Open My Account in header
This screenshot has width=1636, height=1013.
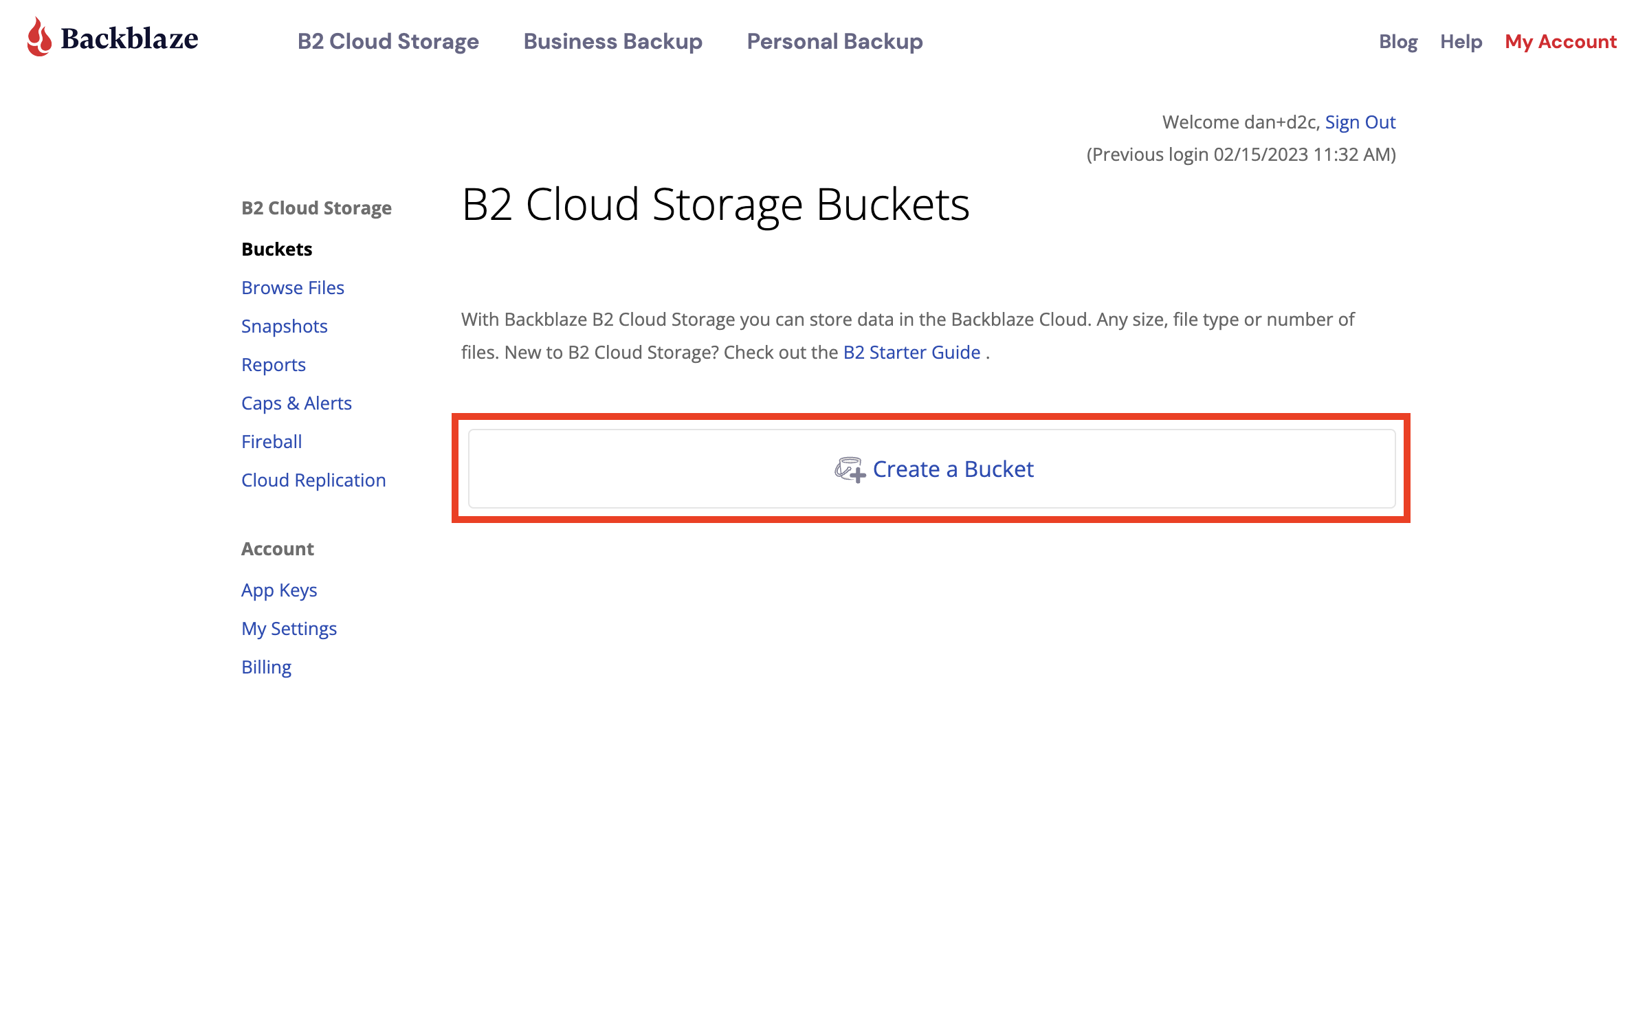coord(1560,42)
